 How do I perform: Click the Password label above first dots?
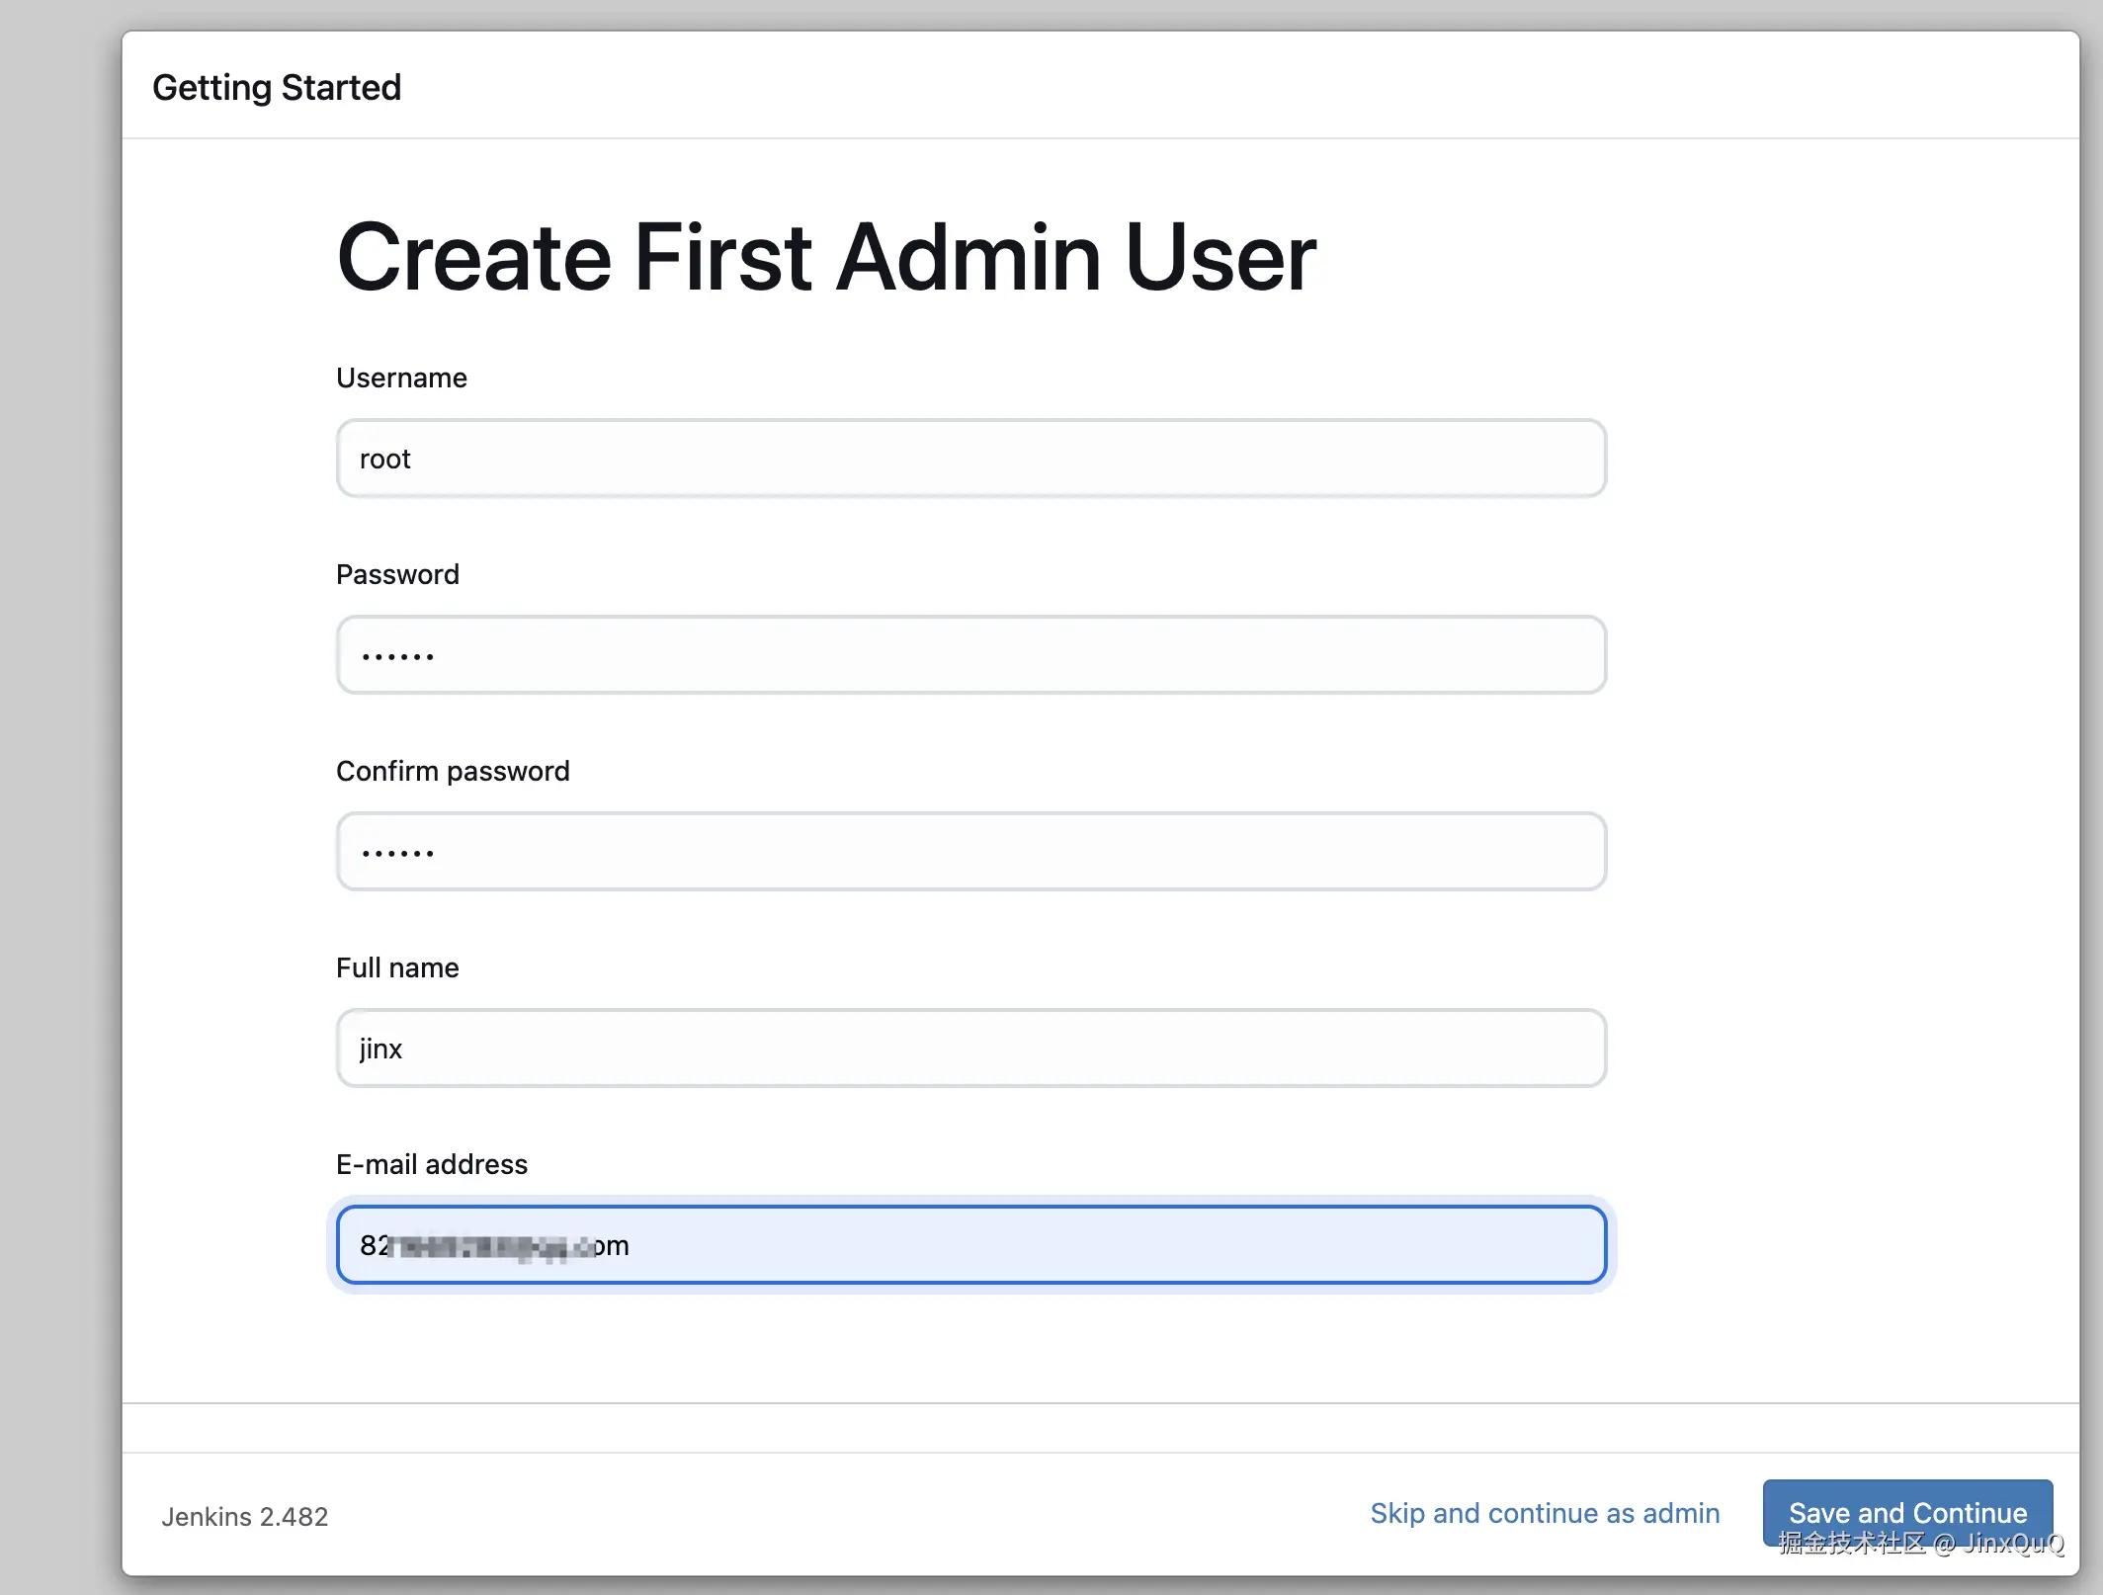[x=397, y=574]
